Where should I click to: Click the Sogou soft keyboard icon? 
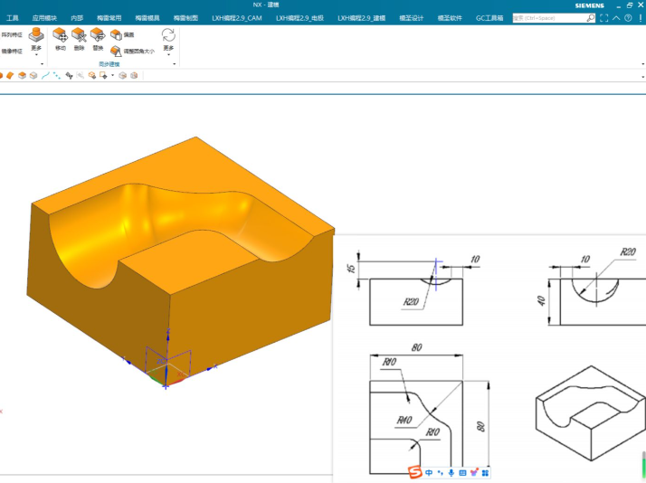462,473
